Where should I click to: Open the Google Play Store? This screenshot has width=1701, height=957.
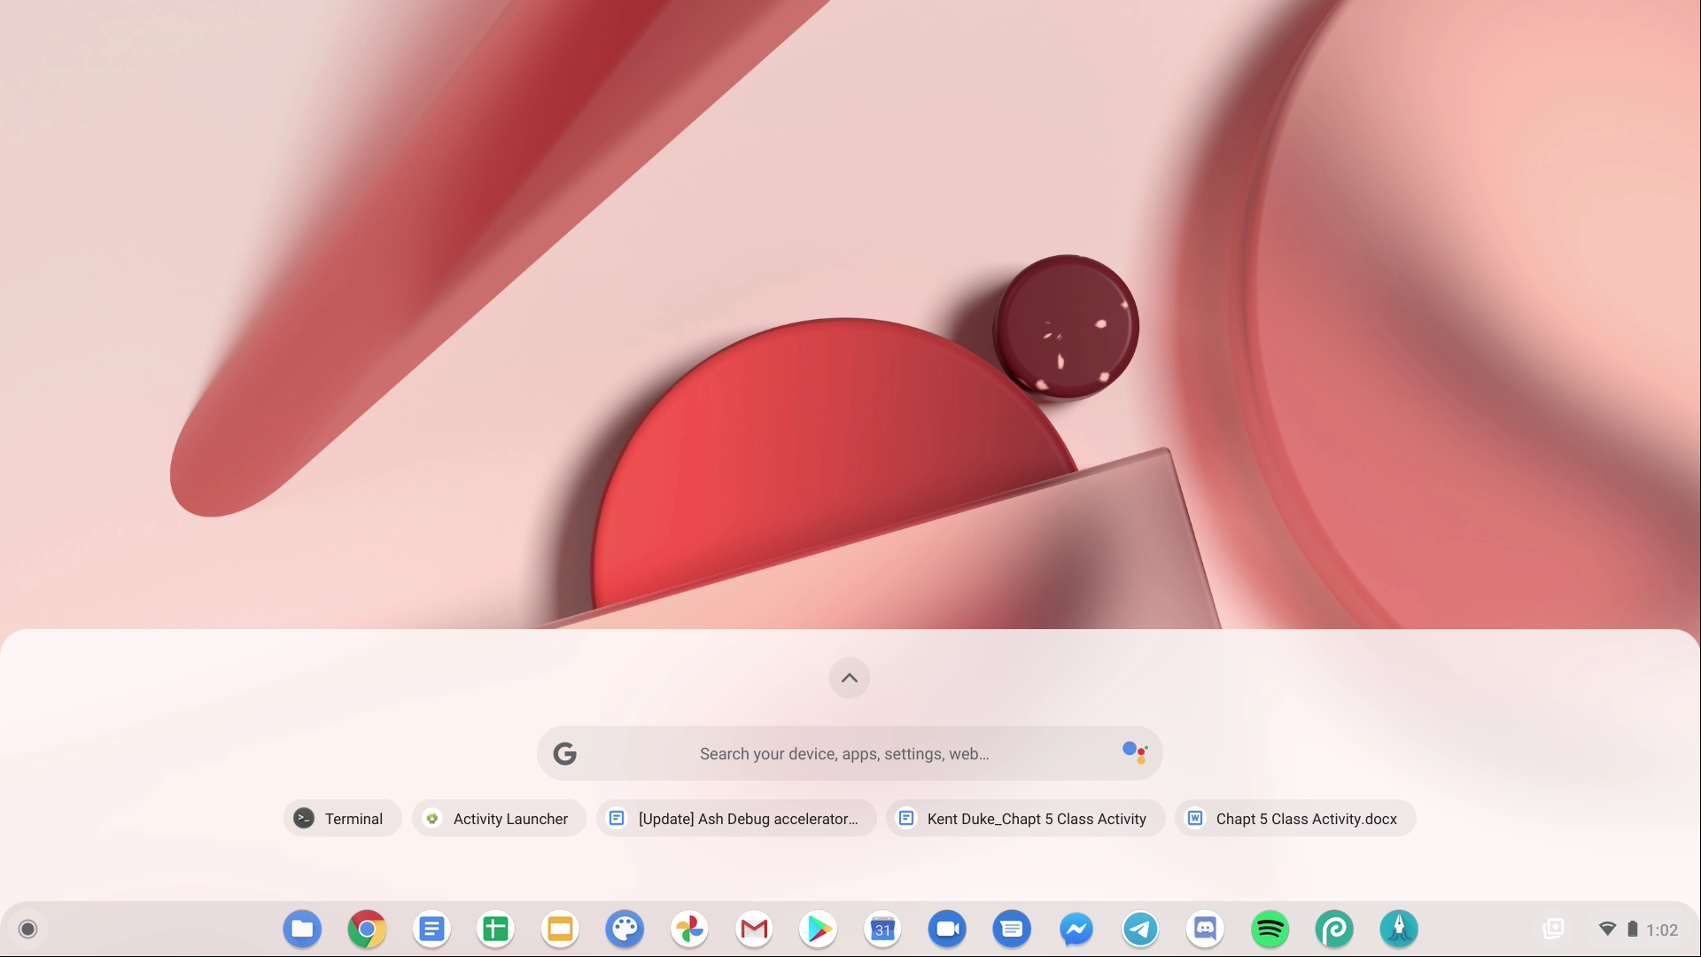(818, 928)
